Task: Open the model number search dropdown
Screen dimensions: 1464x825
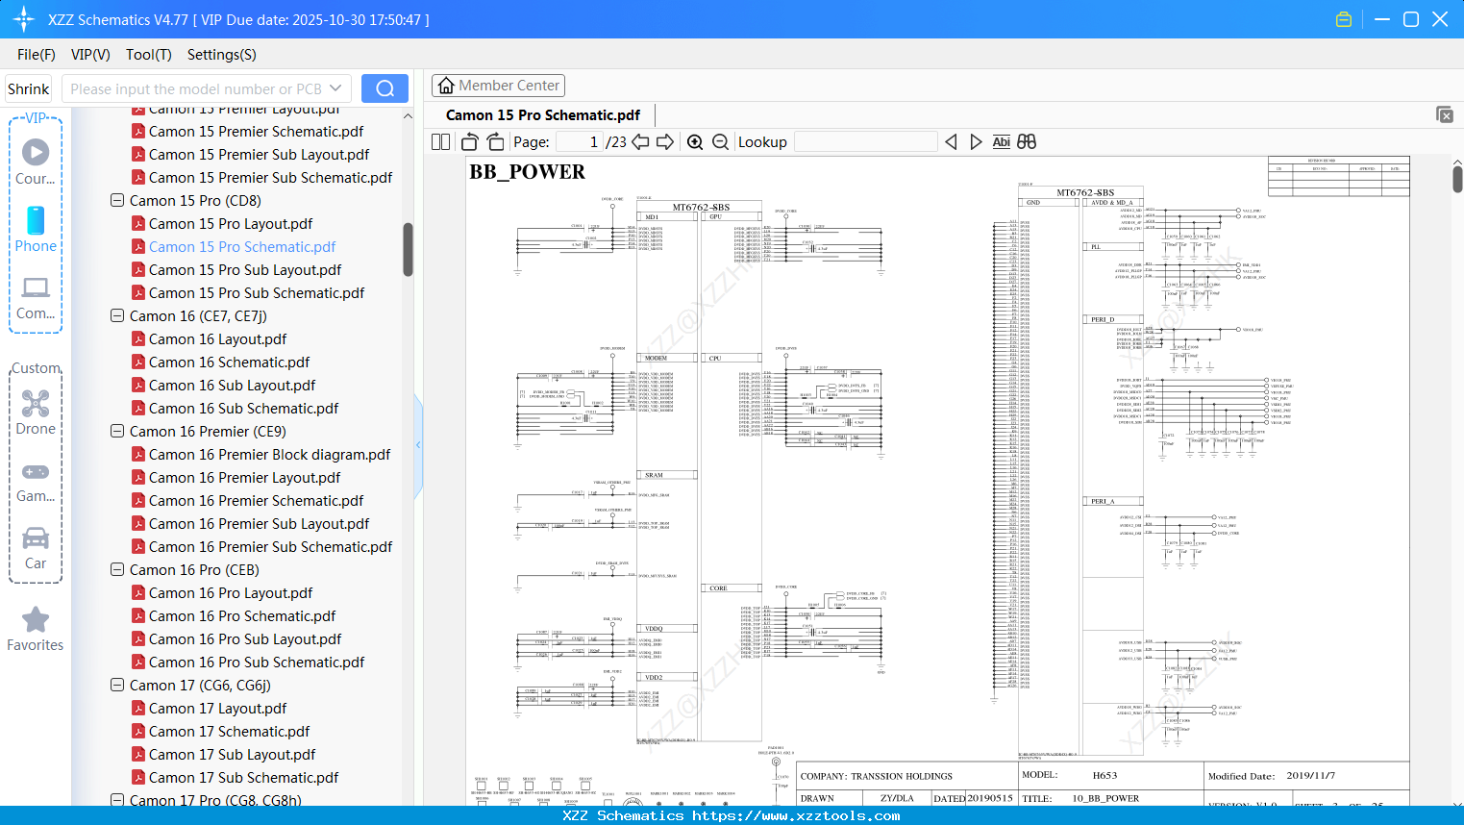Action: pos(337,87)
